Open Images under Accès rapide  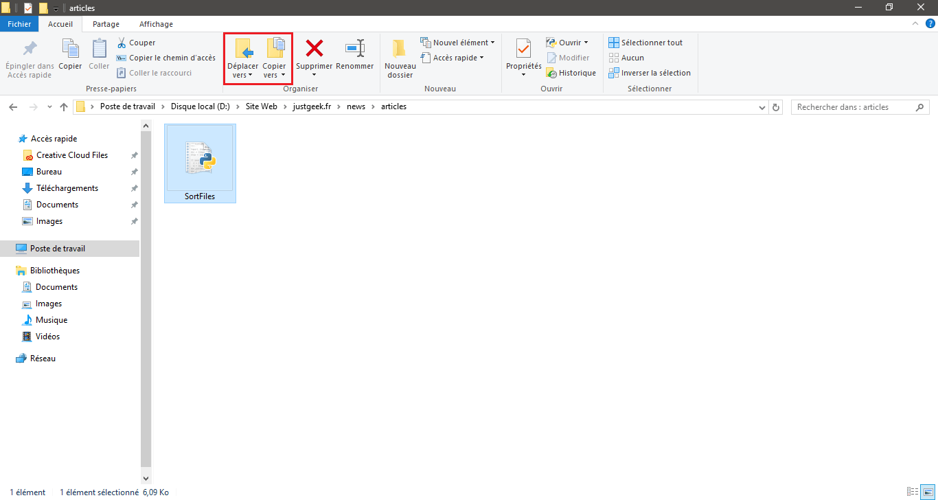[x=49, y=221]
